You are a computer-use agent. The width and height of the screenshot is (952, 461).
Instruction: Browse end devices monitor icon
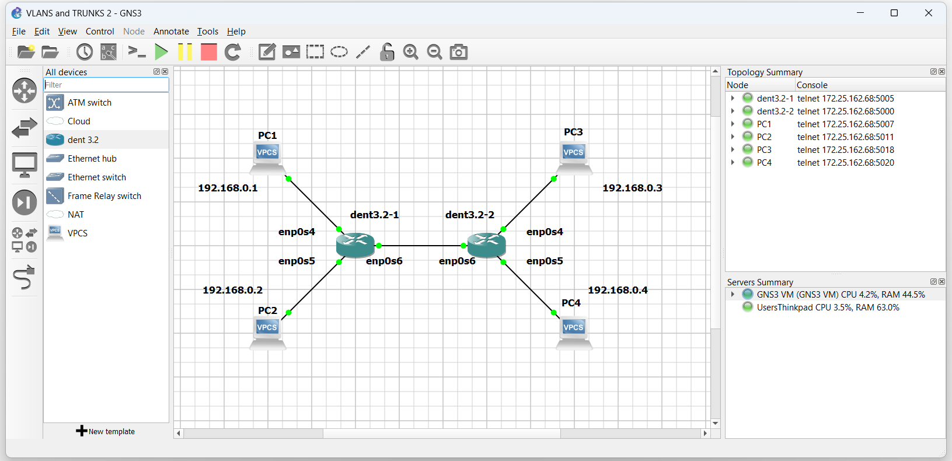pos(25,165)
